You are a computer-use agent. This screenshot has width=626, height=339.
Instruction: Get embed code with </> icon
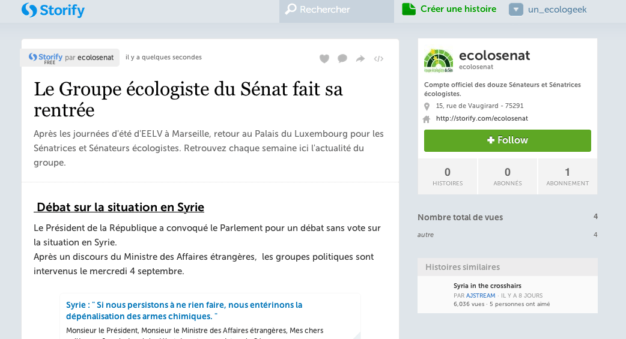[x=378, y=59]
